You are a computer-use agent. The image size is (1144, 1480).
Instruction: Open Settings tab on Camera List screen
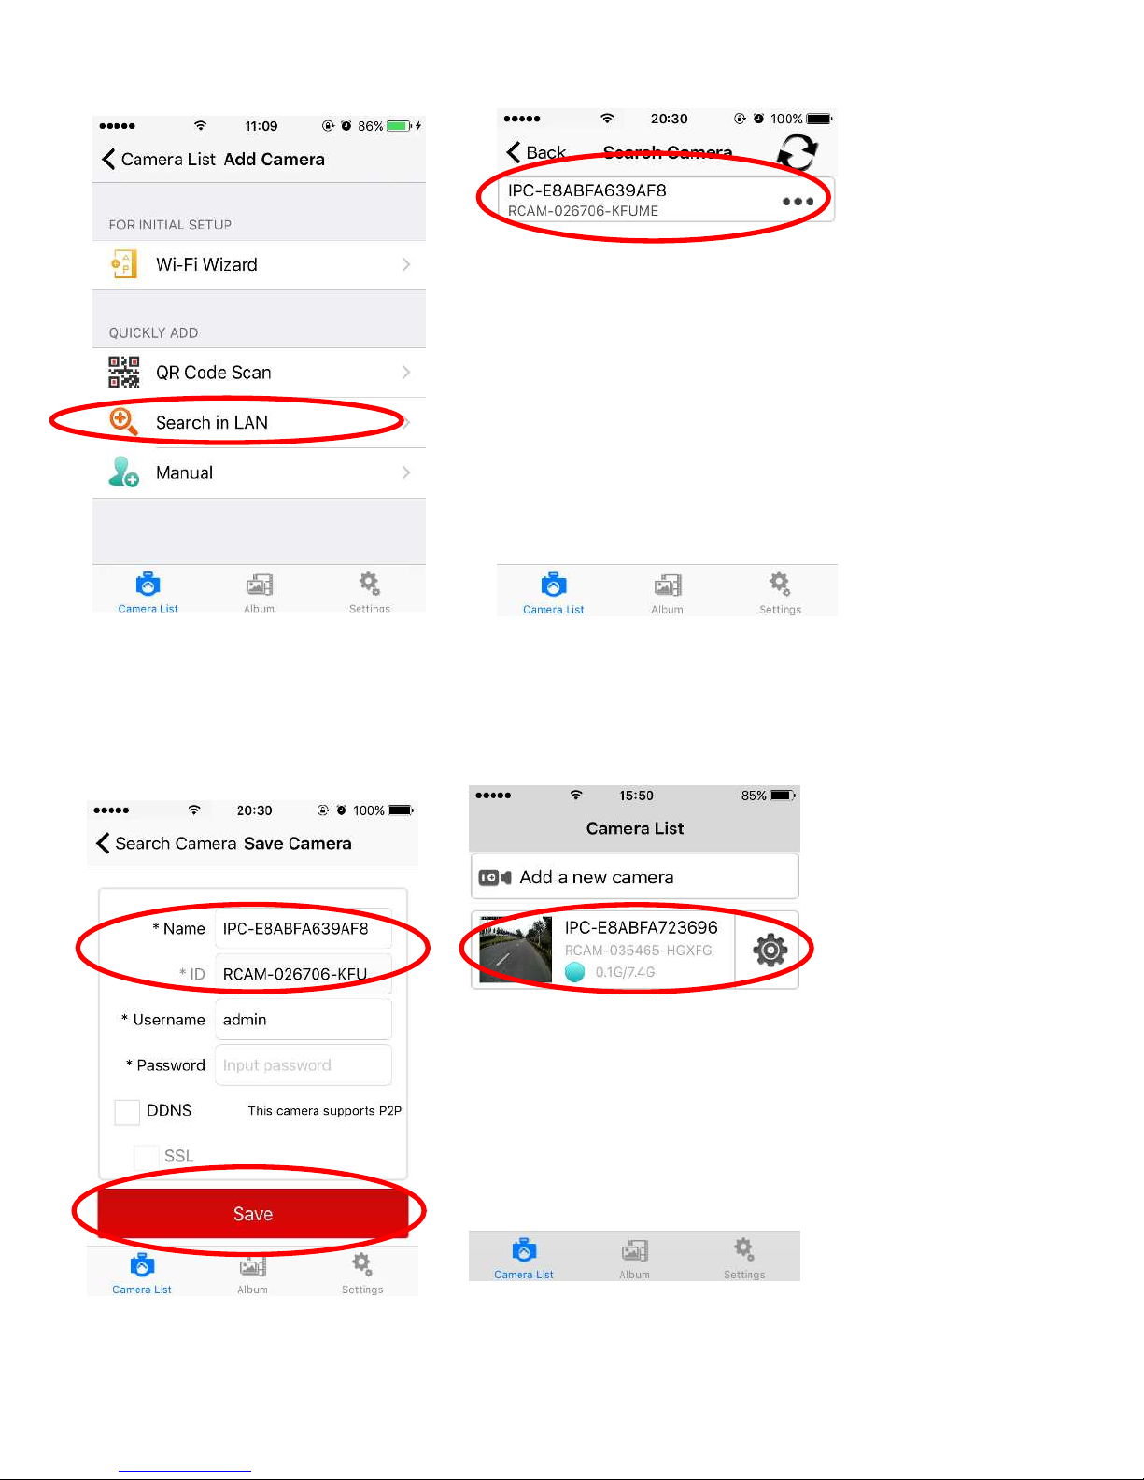pos(744,1259)
